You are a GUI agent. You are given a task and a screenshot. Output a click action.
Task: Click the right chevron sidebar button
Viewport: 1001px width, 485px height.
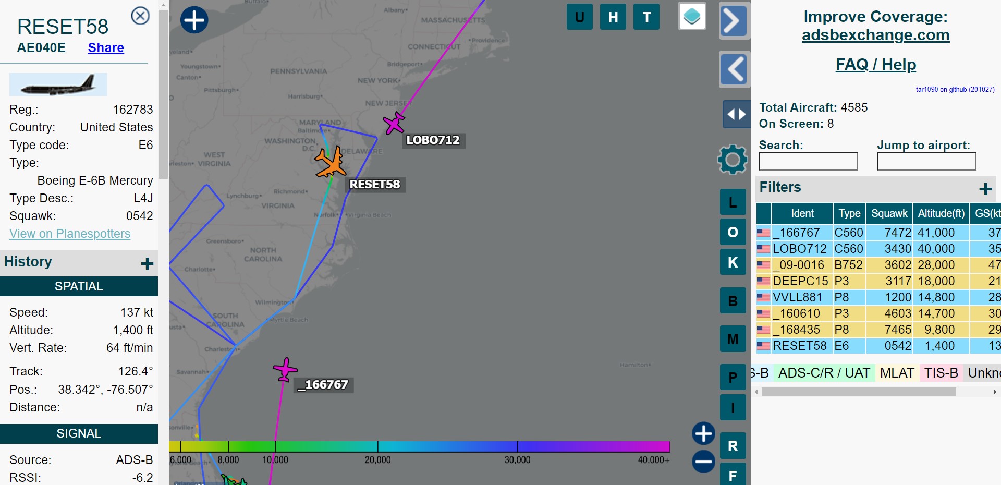click(x=735, y=20)
